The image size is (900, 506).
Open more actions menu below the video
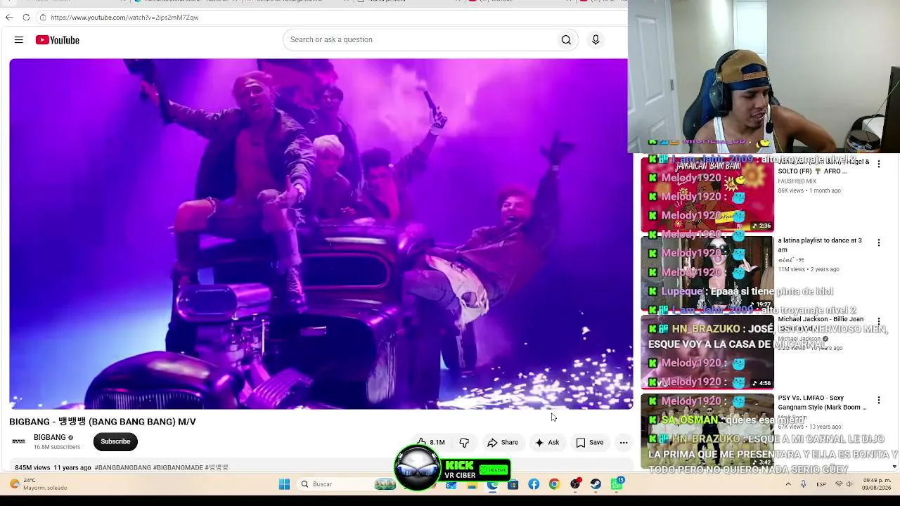[x=624, y=443]
